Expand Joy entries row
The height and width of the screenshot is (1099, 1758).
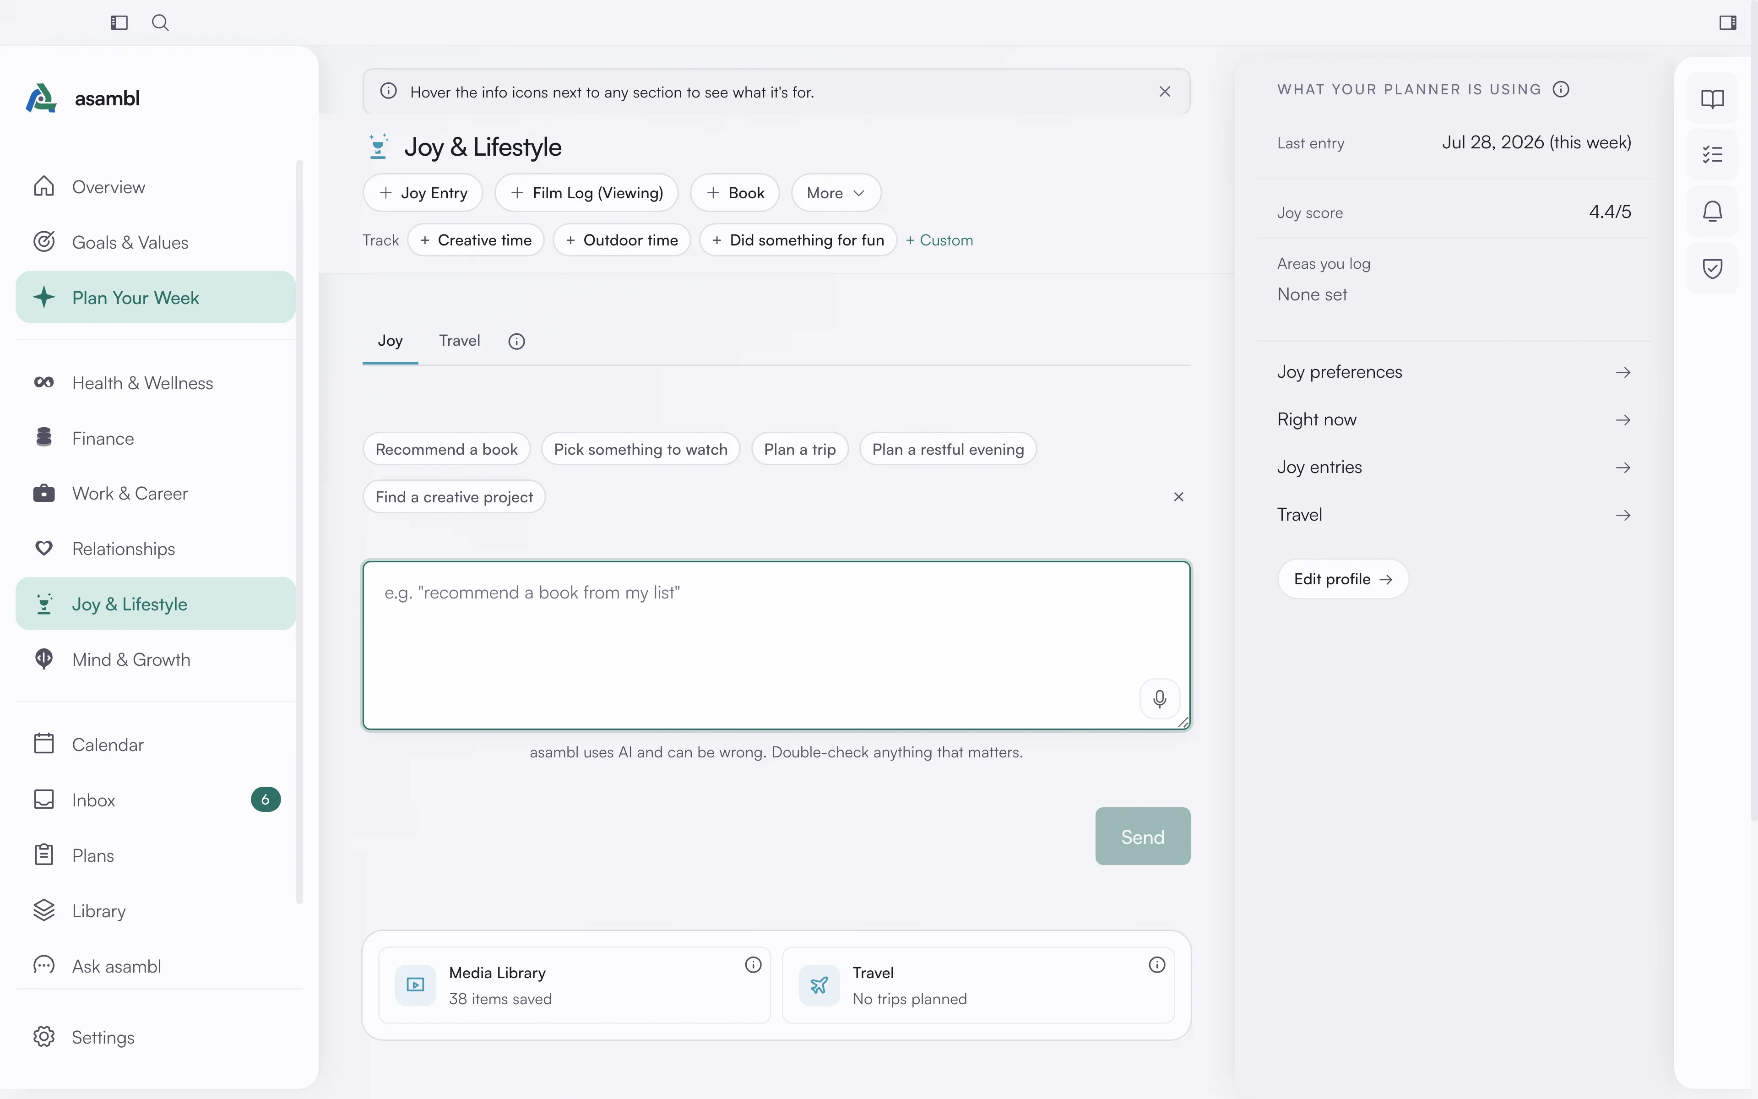click(x=1454, y=468)
